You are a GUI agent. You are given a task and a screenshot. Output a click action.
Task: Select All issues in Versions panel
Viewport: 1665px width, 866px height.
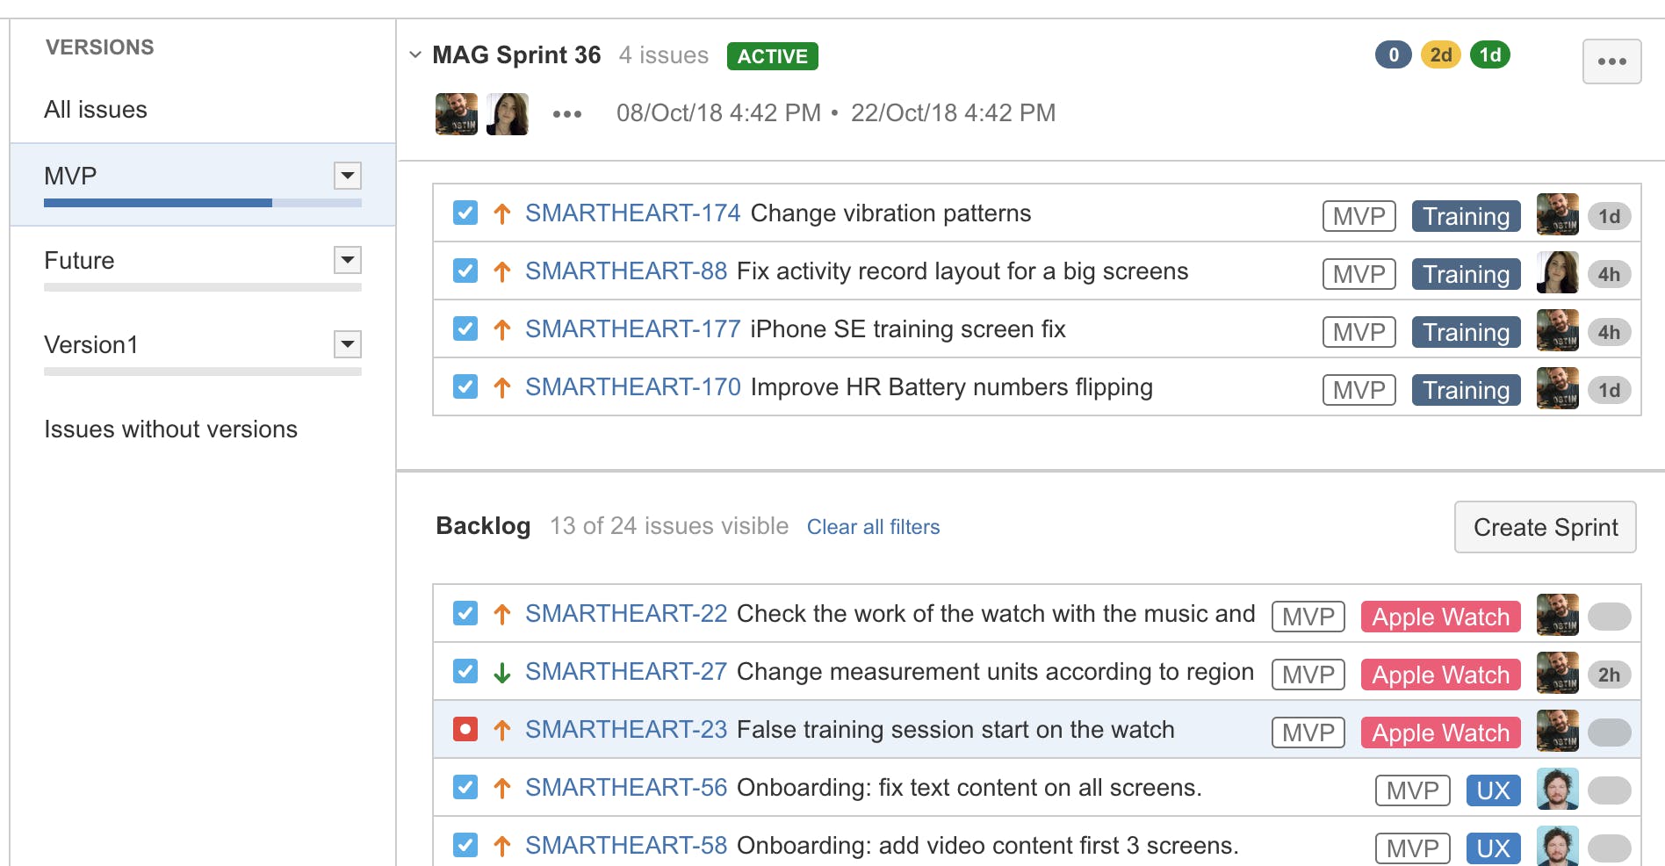pyautogui.click(x=96, y=110)
